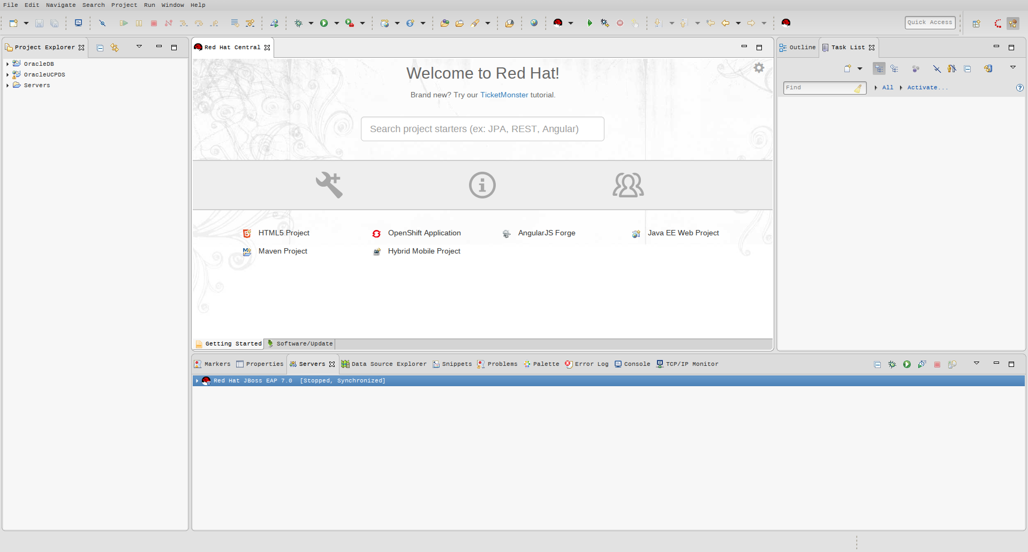Open the Debug bug icon in toolbar
Viewport: 1028px width, 552px height.
(x=298, y=23)
